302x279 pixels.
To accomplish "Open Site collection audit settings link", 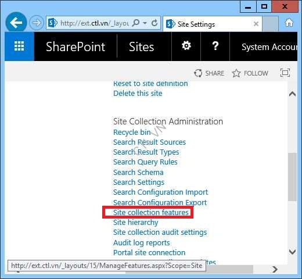I will click(160, 233).
